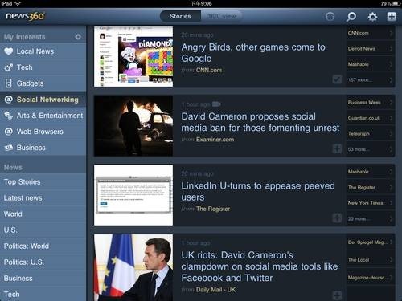Open Politics: U.S. section
The image size is (402, 301).
pos(43,262)
